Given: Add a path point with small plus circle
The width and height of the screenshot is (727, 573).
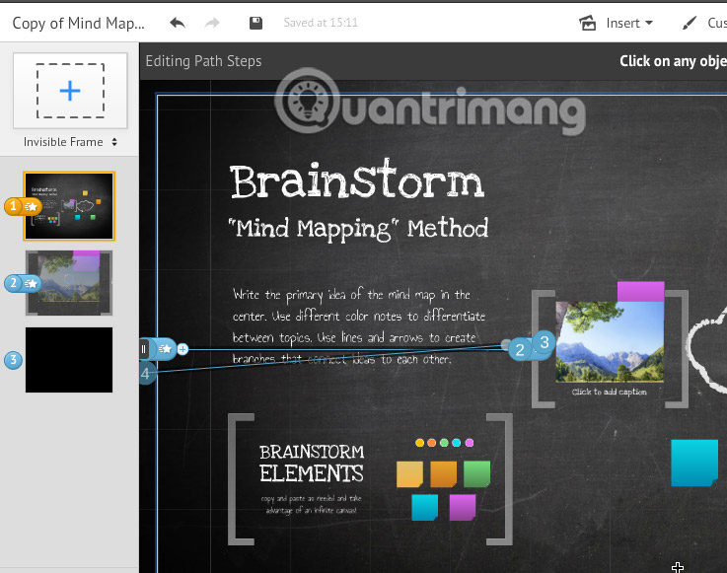Looking at the screenshot, I should click(x=182, y=349).
